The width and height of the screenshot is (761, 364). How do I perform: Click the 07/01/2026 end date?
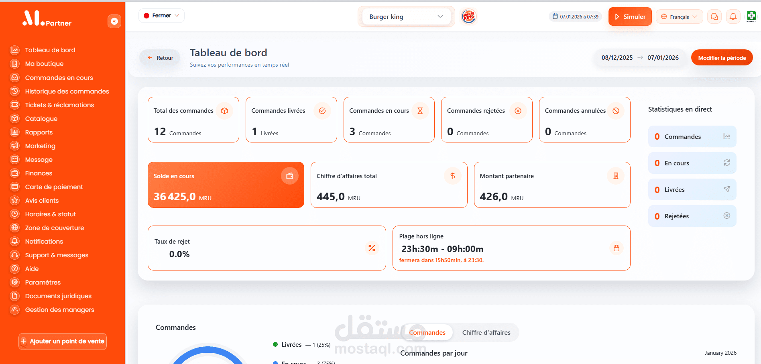click(663, 58)
